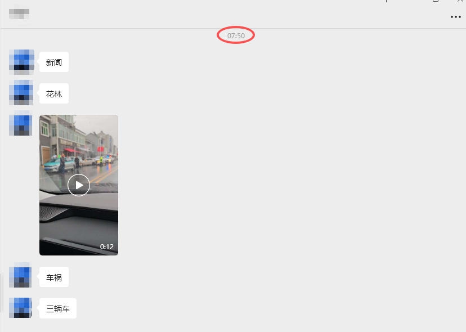The width and height of the screenshot is (466, 332).
Task: Click the 07:50 timestamp circled in red
Action: tap(236, 35)
